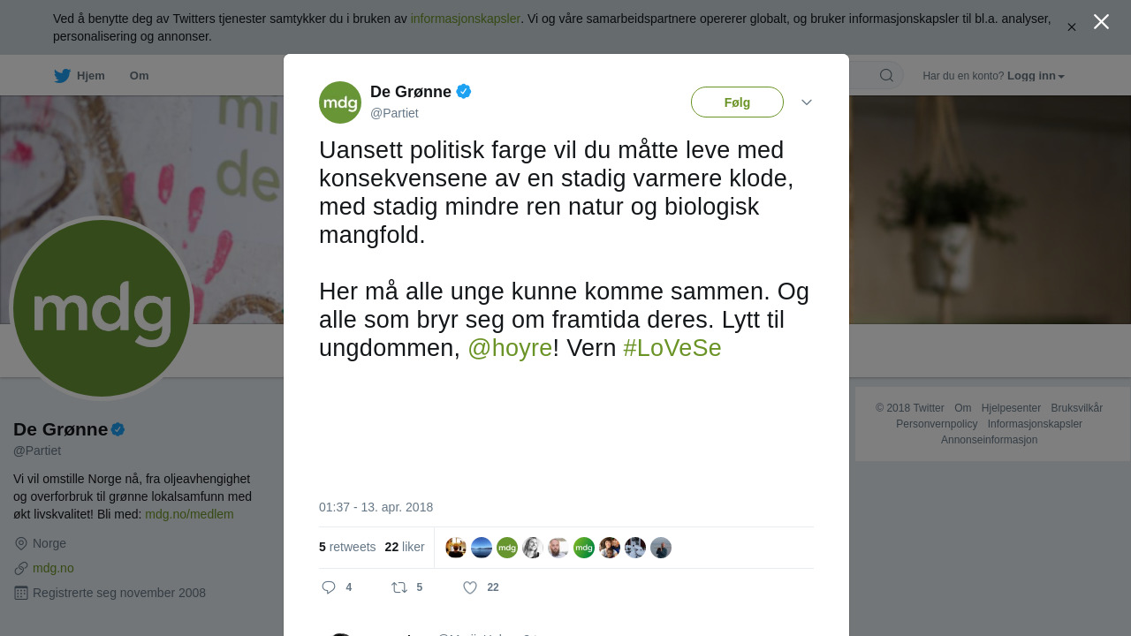This screenshot has width=1131, height=636.
Task: Open the mdg avatar in tweet header
Action: point(340,102)
